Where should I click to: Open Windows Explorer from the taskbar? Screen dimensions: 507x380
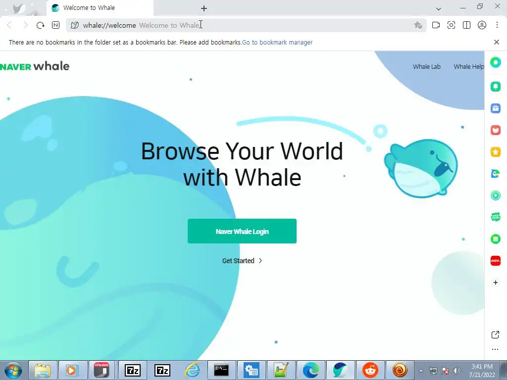pyautogui.click(x=43, y=370)
